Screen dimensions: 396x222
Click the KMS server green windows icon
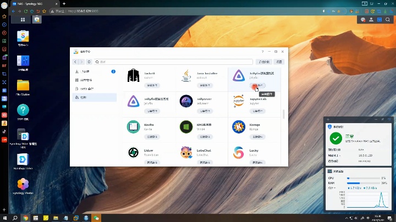[x=186, y=127]
